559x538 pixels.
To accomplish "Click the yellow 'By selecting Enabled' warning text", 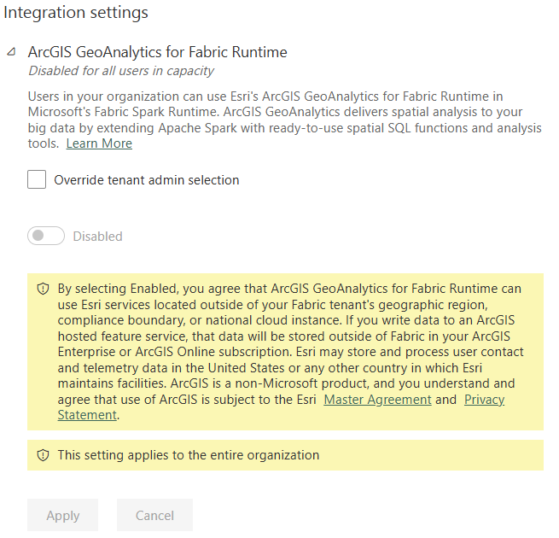I will [x=290, y=352].
